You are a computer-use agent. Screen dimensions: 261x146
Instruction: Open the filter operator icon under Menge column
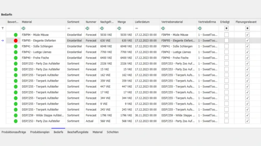pos(119,28)
